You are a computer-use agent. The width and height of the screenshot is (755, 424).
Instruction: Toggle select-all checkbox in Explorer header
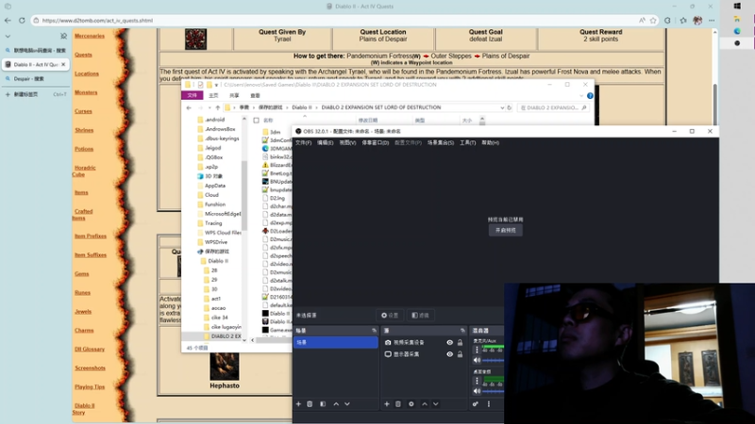256,121
